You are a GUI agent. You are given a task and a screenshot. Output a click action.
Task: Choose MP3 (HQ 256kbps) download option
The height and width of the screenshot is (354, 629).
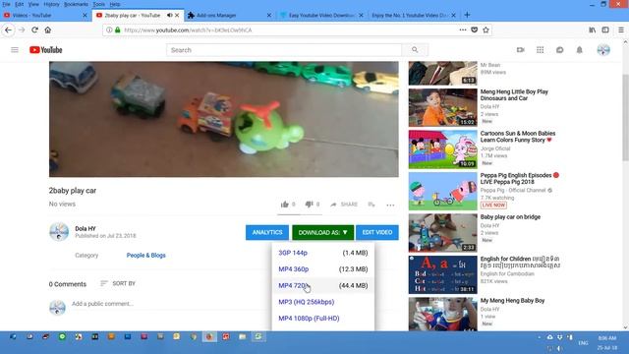323,302
